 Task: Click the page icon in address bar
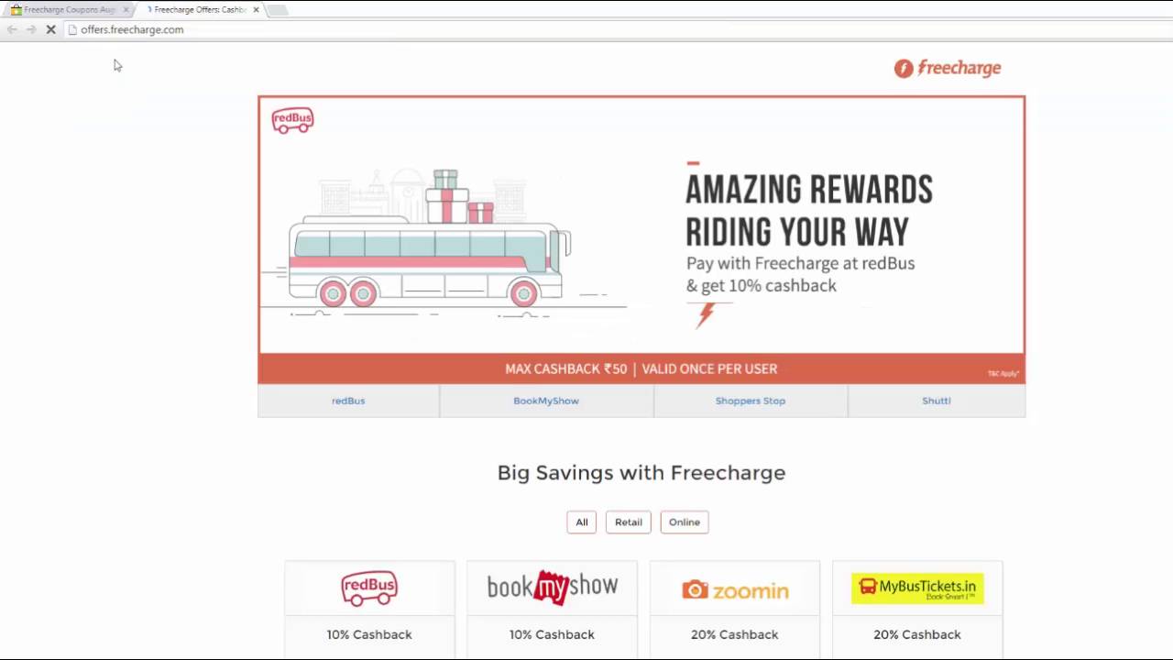(72, 29)
